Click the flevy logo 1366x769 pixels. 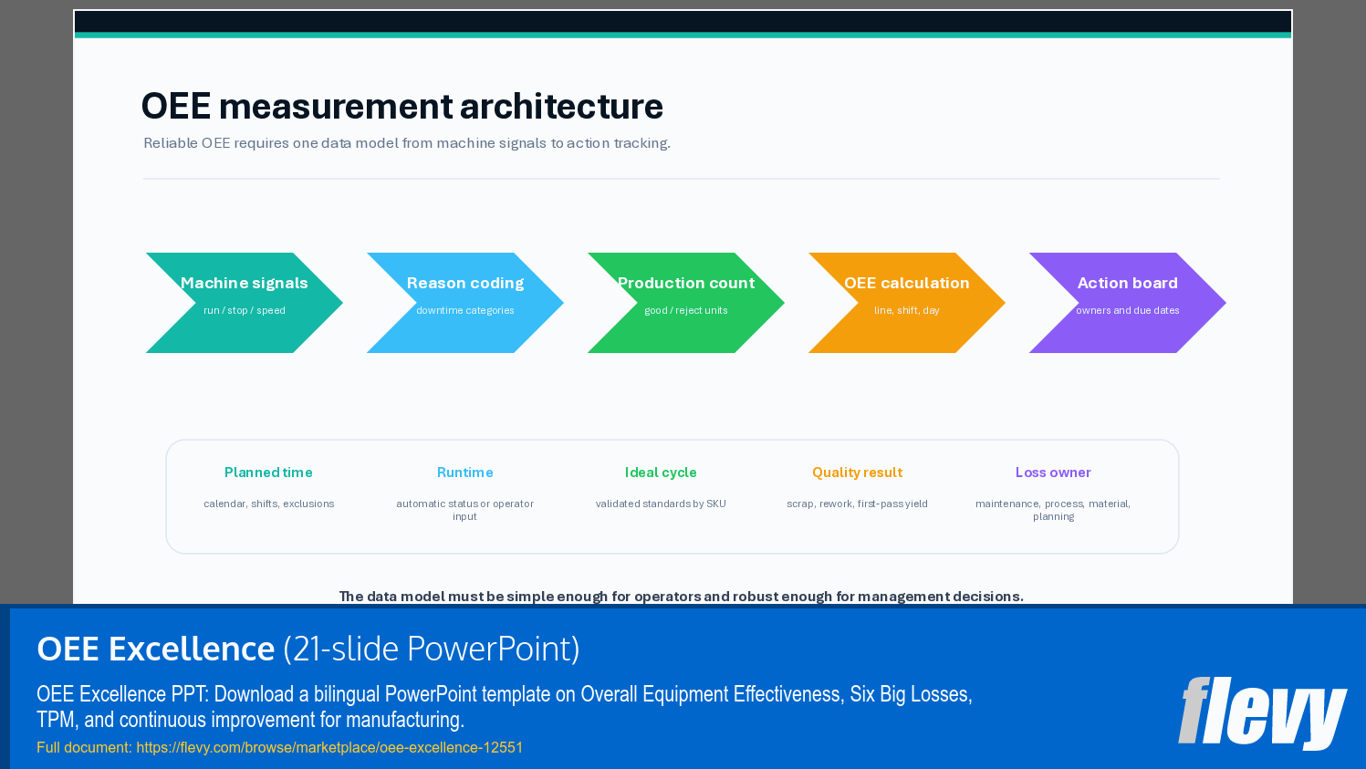[1263, 712]
